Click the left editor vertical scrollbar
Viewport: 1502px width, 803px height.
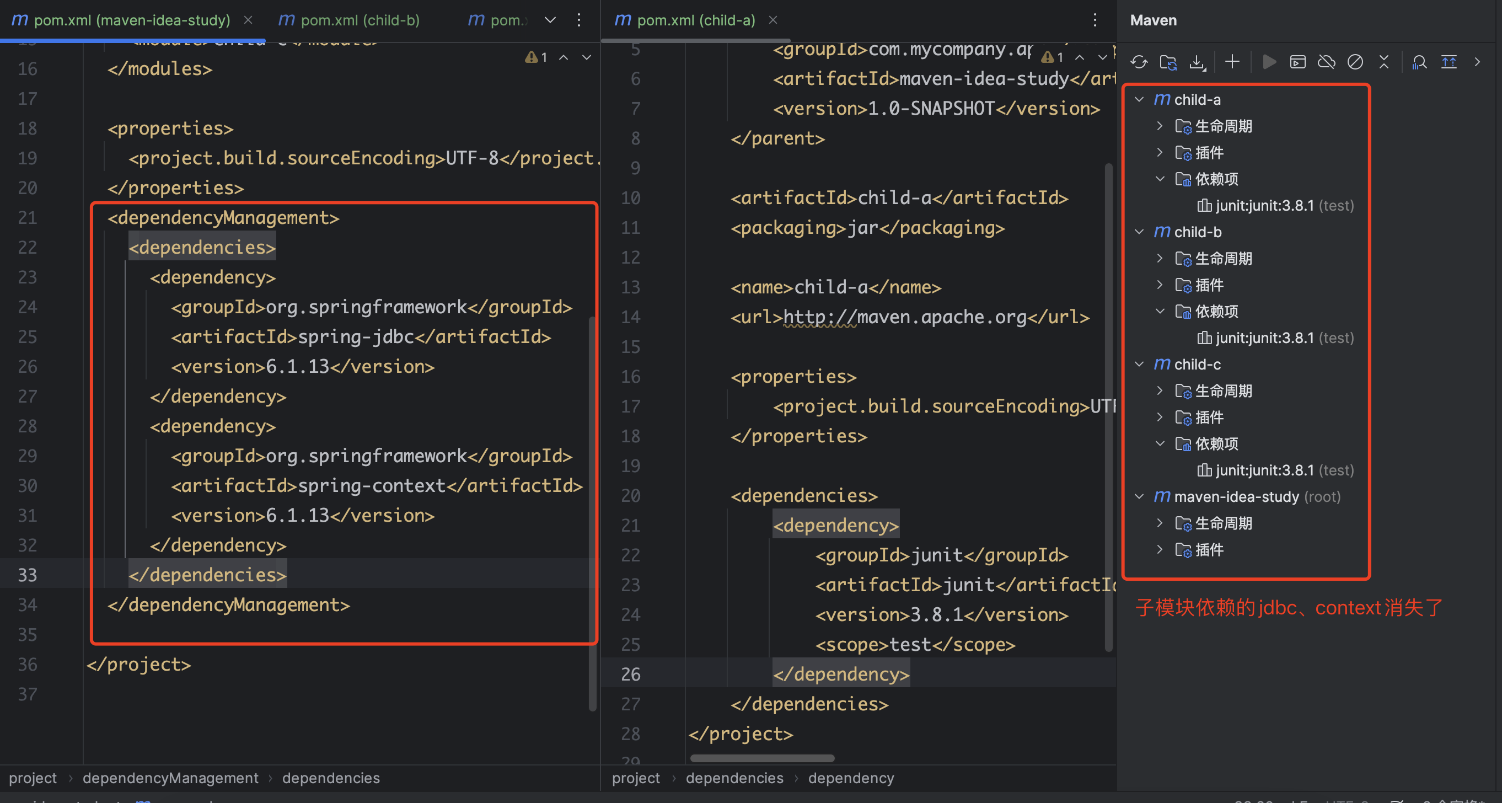pyautogui.click(x=592, y=513)
